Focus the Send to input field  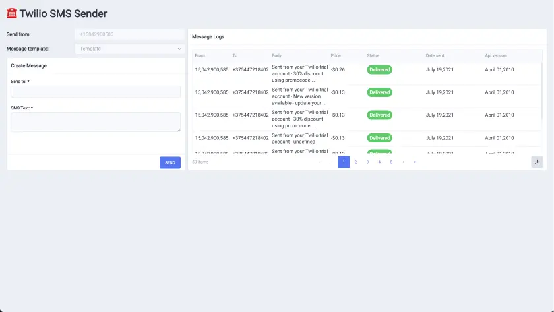(x=96, y=92)
